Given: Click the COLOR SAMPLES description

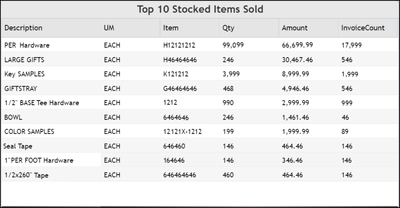Looking at the screenshot, I should click(x=29, y=132).
